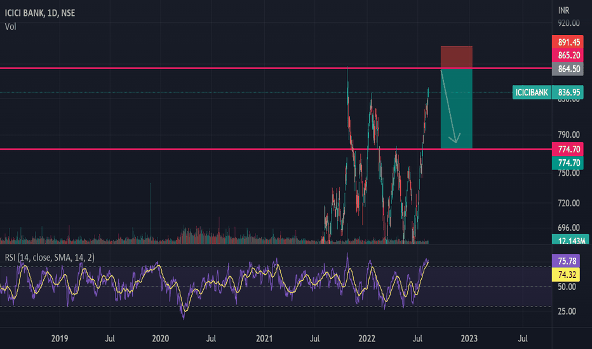Click the 74.32 RSI SMA value label
592x349 pixels.
[x=566, y=274]
